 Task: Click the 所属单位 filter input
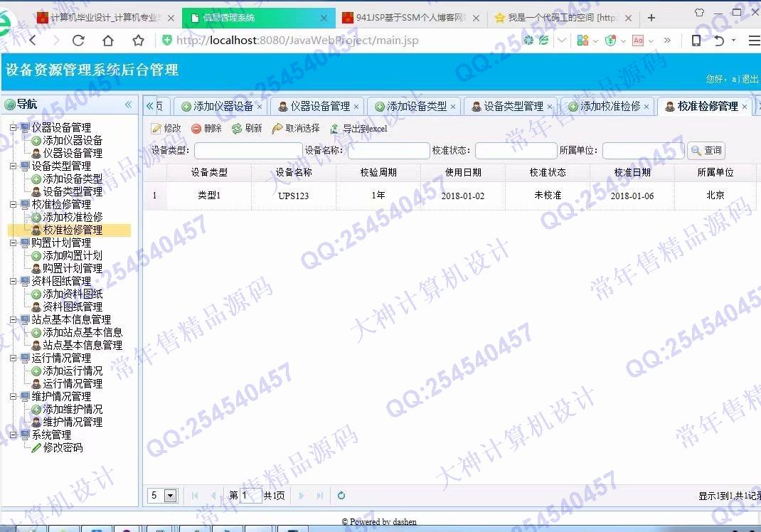[643, 151]
